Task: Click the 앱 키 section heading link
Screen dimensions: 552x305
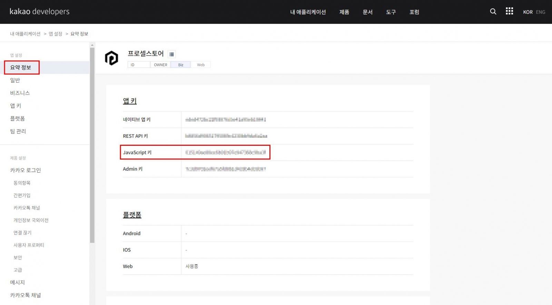Action: [x=130, y=101]
